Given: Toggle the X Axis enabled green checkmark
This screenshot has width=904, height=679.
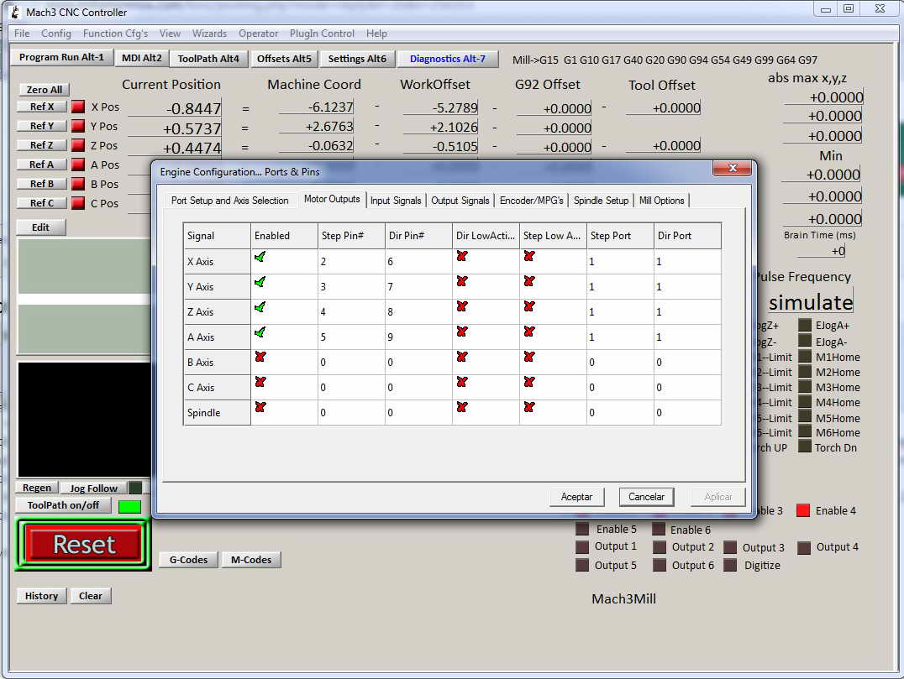Looking at the screenshot, I should [260, 257].
